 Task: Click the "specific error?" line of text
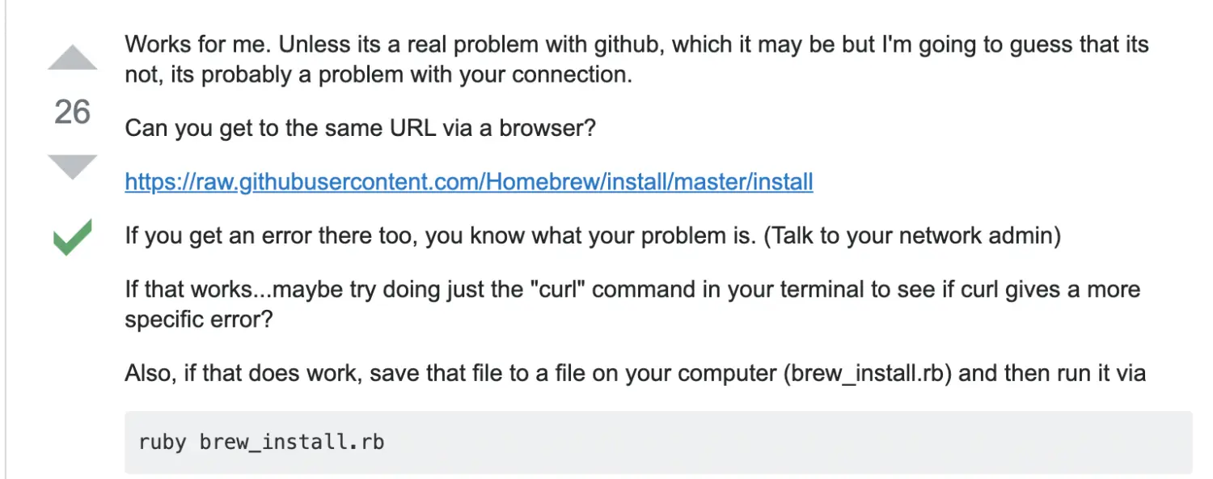click(198, 320)
